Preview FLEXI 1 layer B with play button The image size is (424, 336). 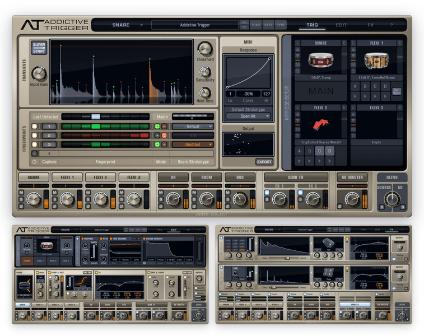(x=365, y=96)
